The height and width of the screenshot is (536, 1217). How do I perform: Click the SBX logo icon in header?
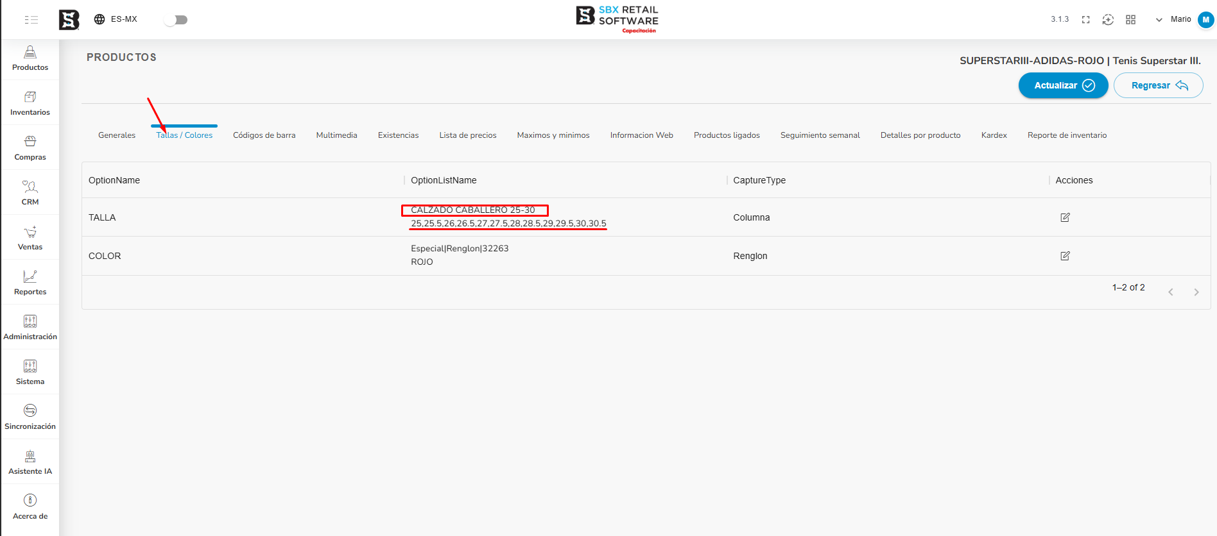click(69, 20)
